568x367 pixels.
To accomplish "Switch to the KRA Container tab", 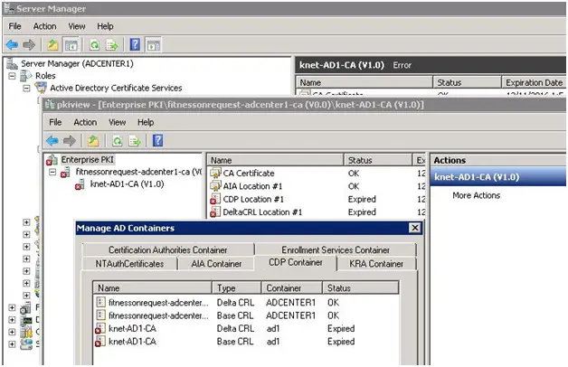I will pos(375,264).
